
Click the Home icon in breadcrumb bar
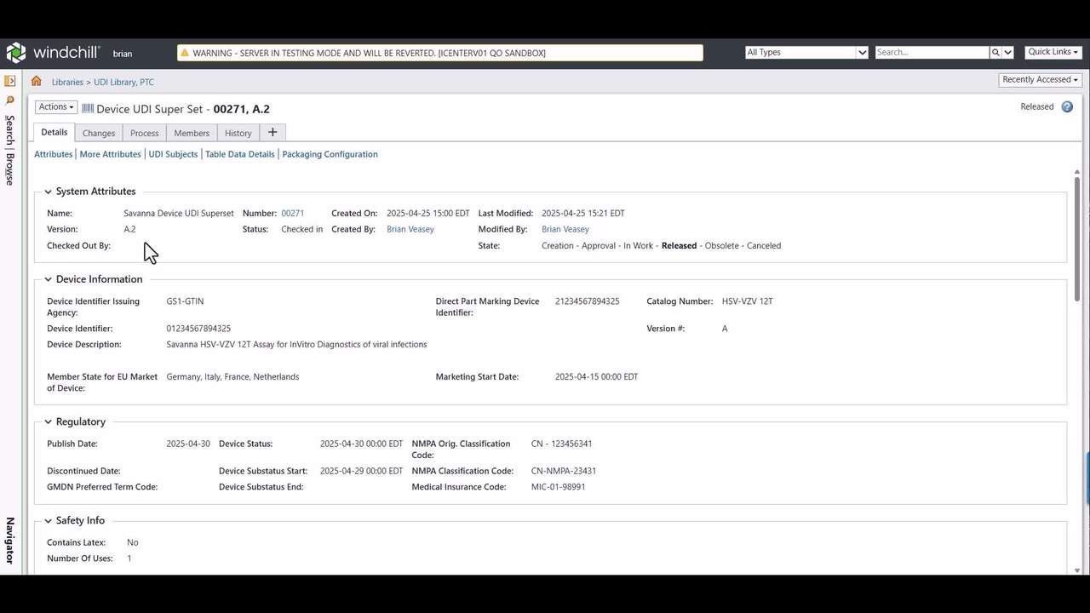[36, 82]
